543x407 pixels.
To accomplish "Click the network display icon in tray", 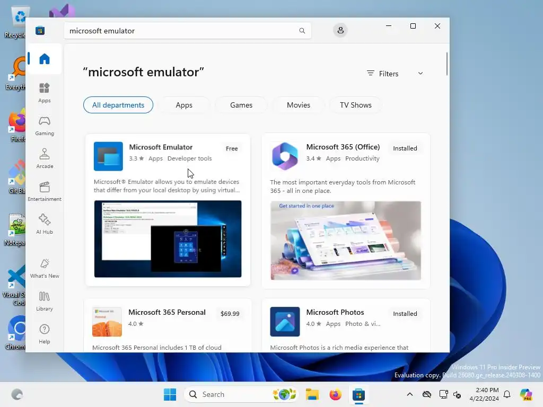I will point(444,394).
